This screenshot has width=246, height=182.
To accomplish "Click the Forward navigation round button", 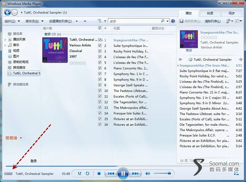I will pos(14,12).
